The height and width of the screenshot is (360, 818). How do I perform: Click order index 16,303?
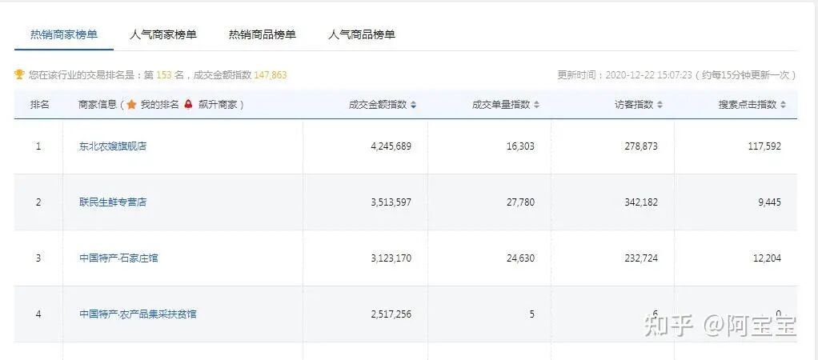[520, 146]
